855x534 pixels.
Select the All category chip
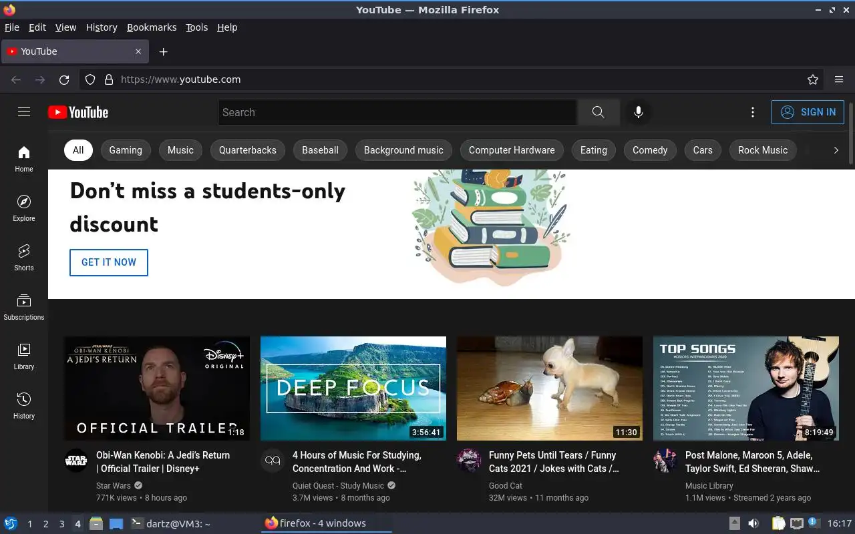coord(78,150)
